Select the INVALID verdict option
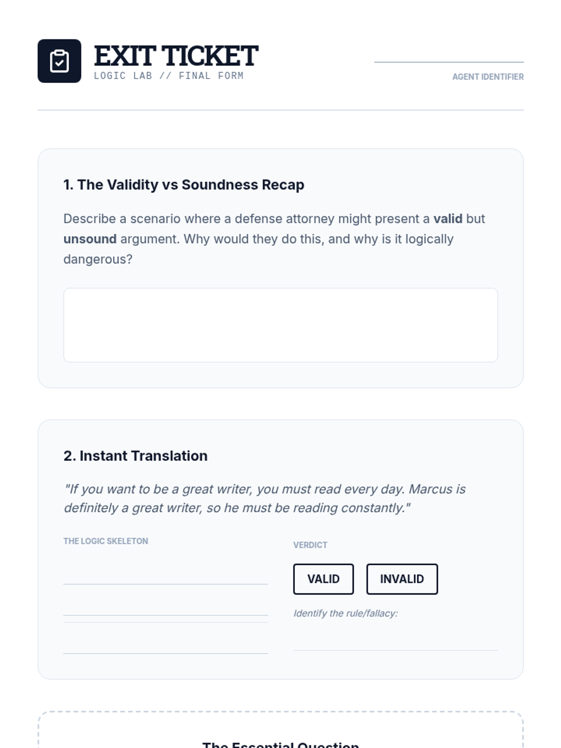Viewport: 561px width, 748px height. [402, 579]
